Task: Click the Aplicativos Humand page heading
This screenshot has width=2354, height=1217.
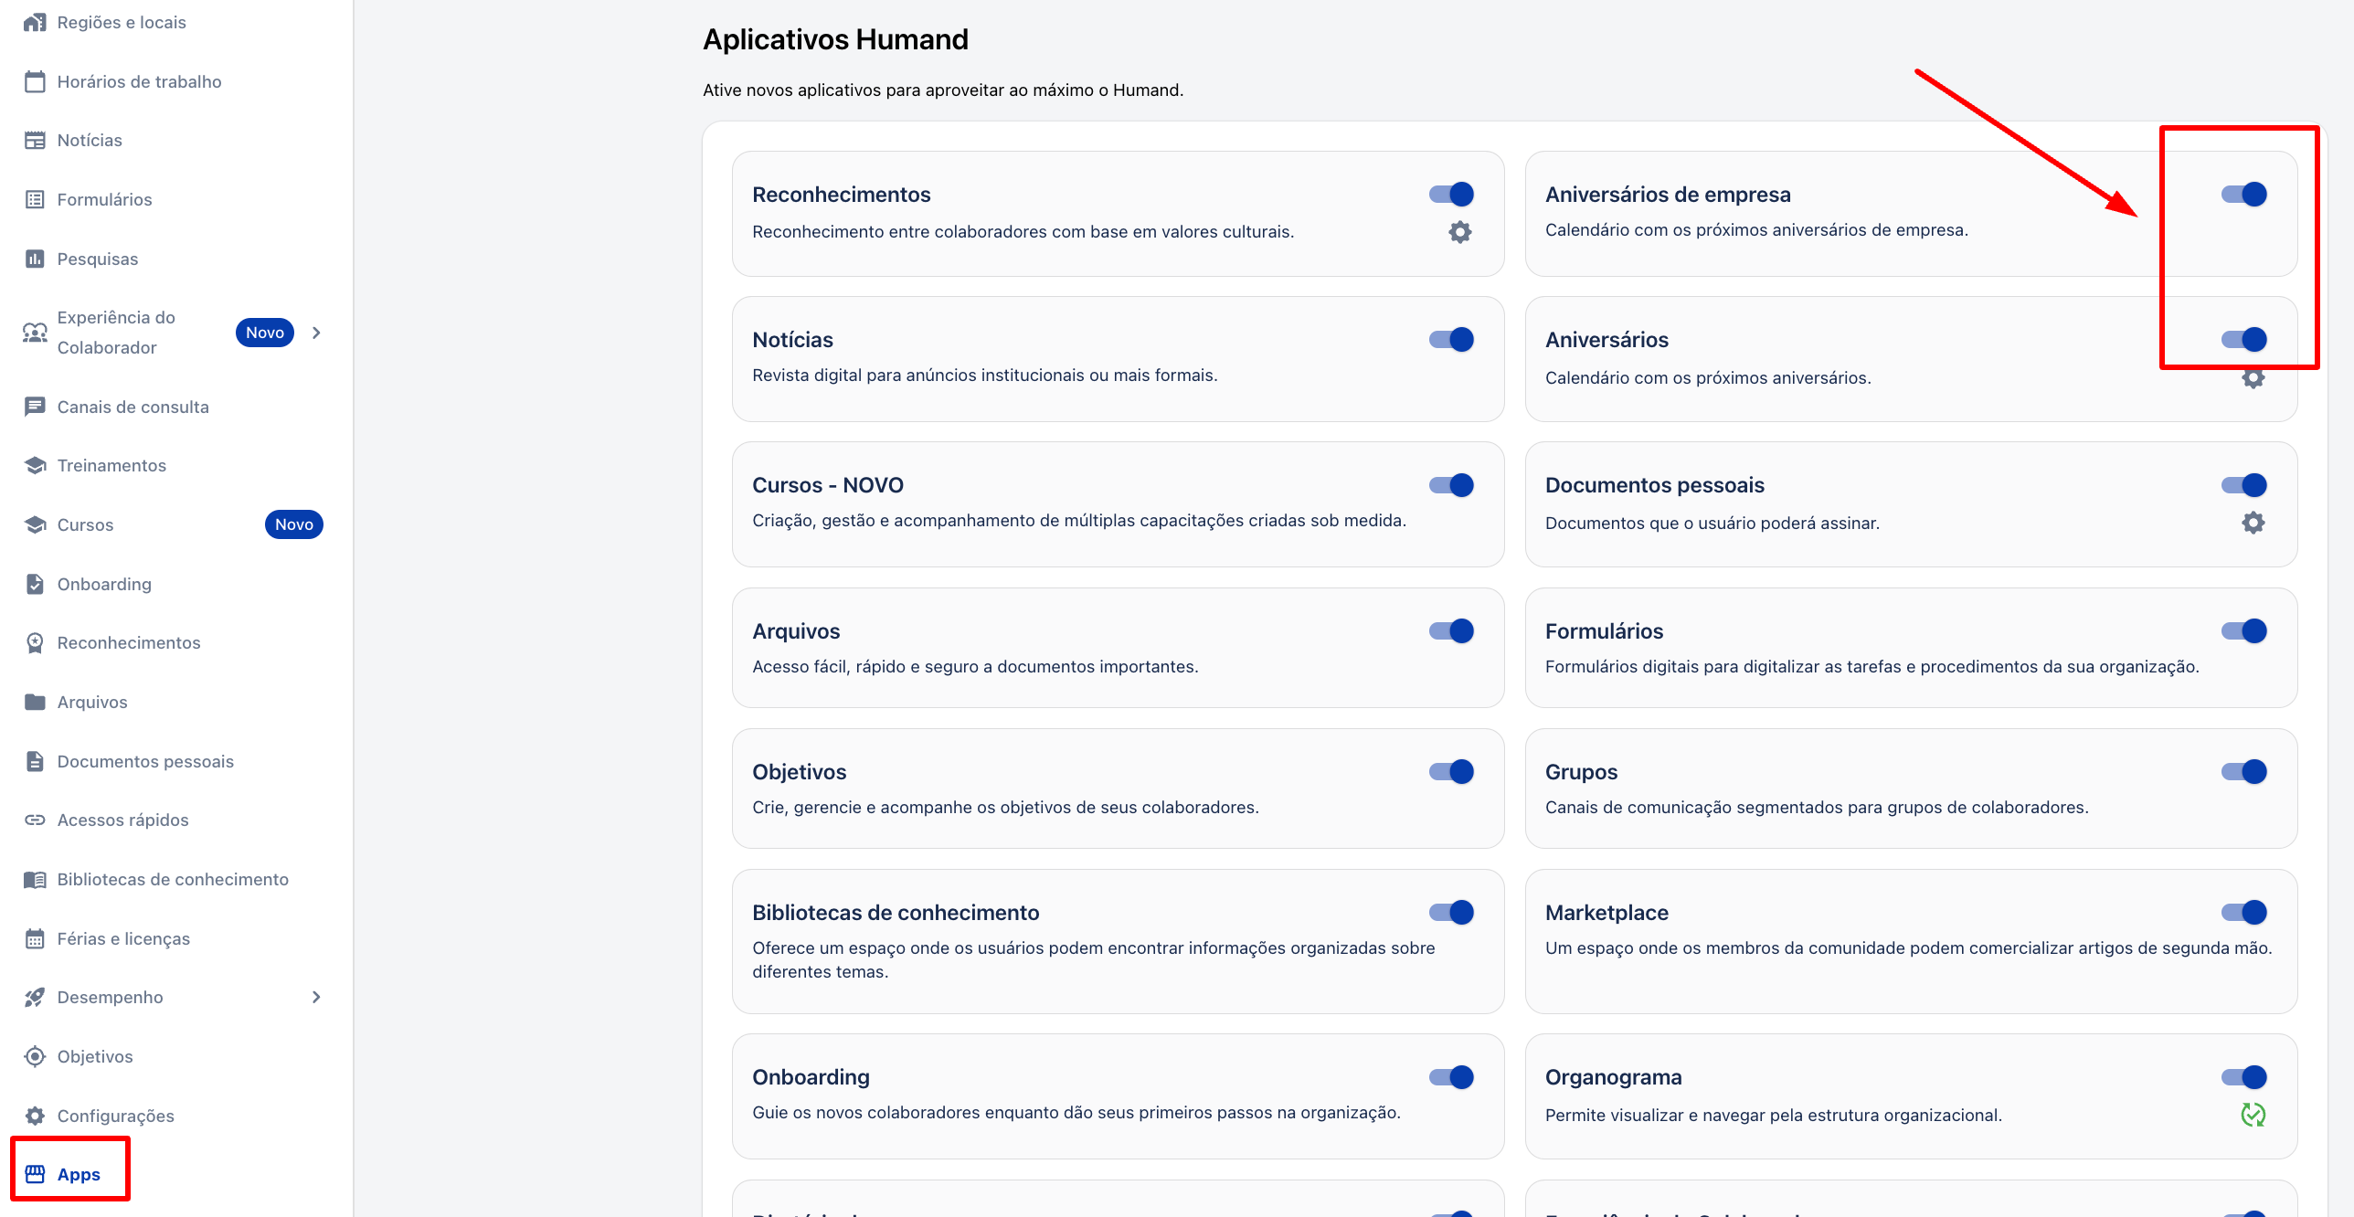Action: (835, 39)
